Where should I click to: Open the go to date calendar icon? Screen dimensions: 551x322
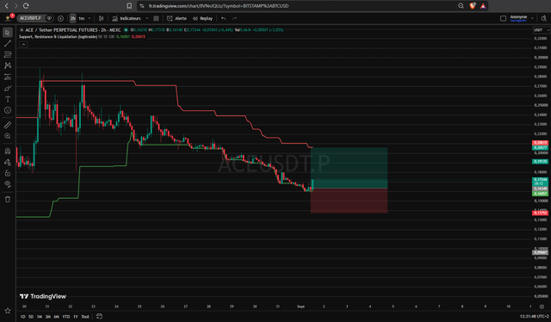point(99,316)
